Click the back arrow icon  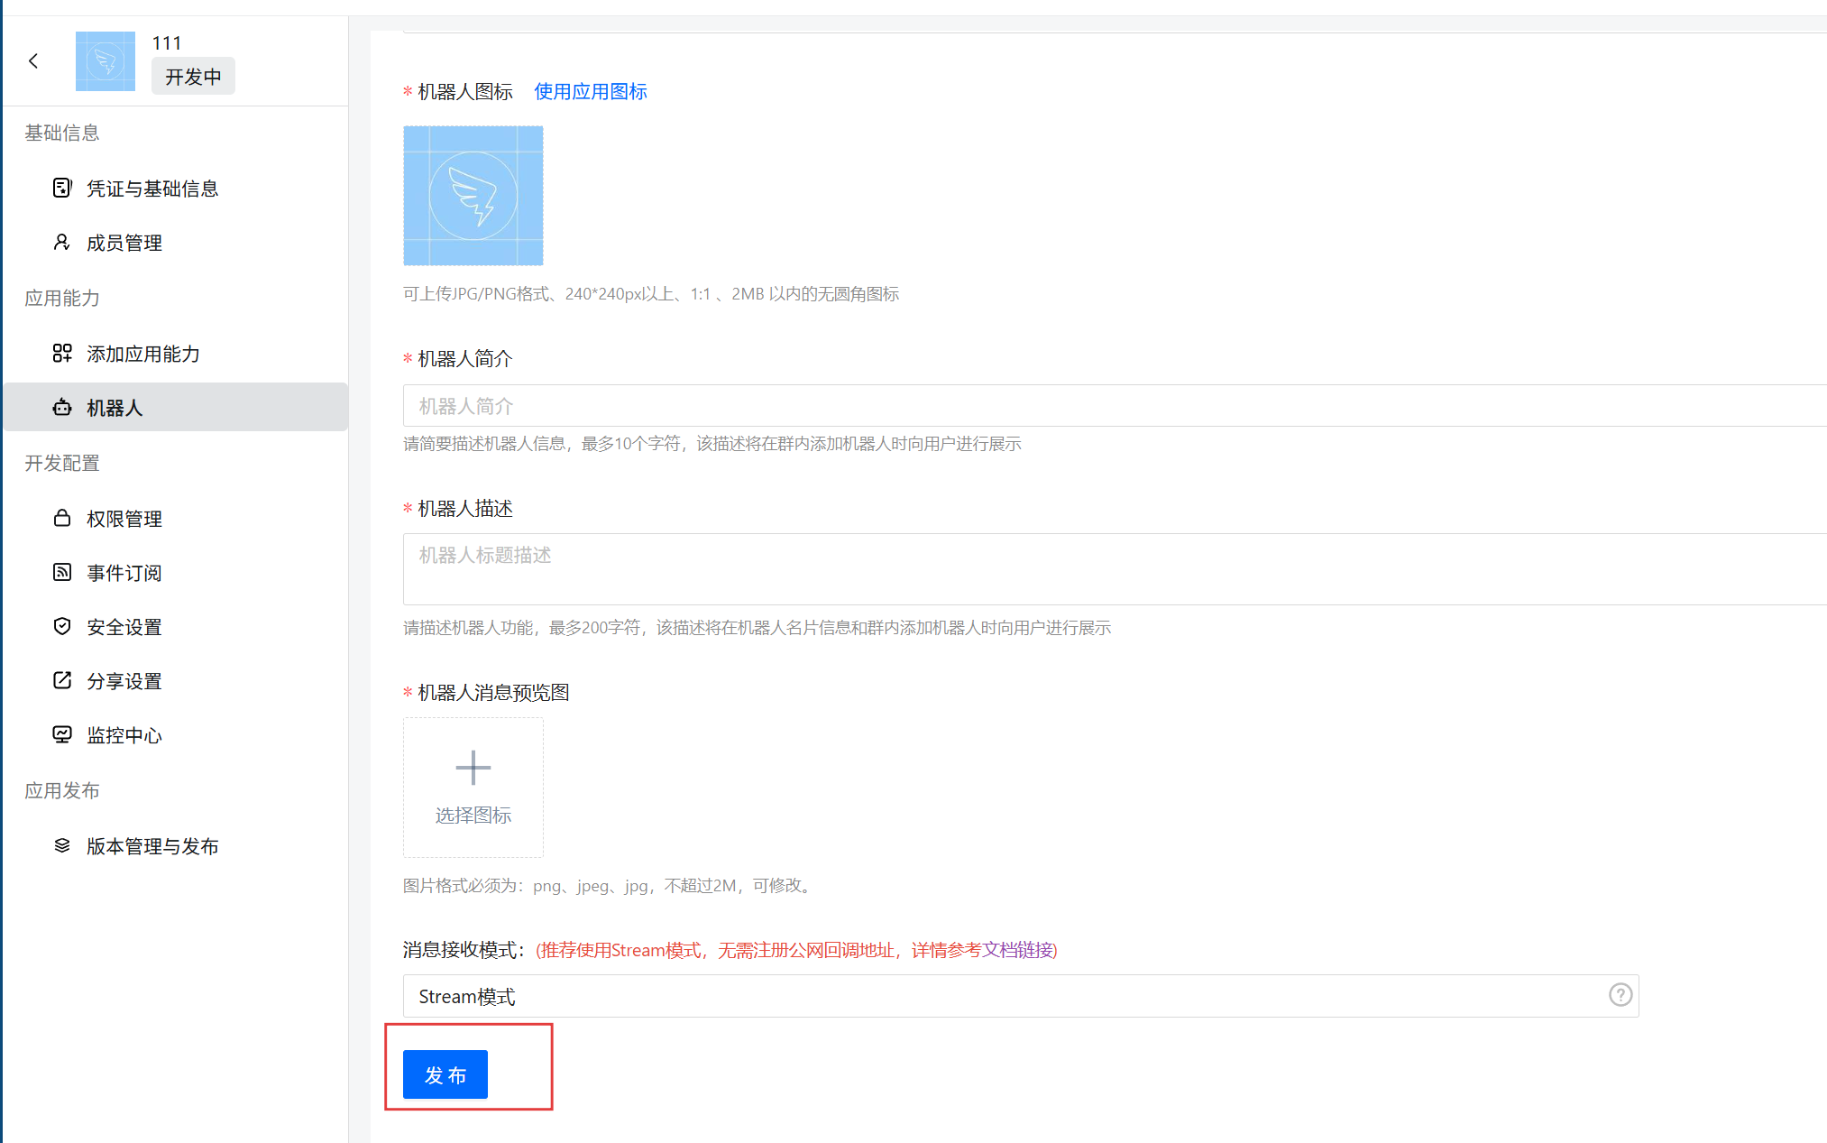tap(33, 61)
